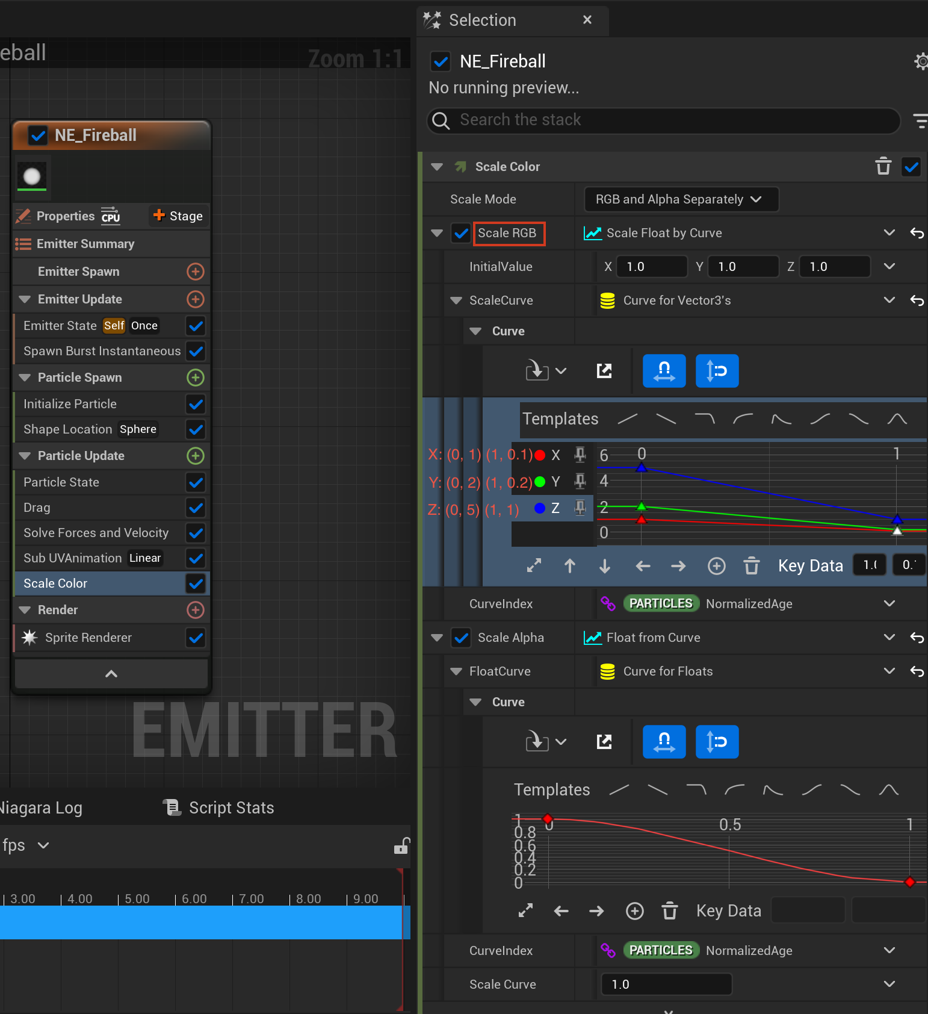Add a key in Scale Alpha curve
Viewport: 928px width, 1014px height.
click(634, 911)
